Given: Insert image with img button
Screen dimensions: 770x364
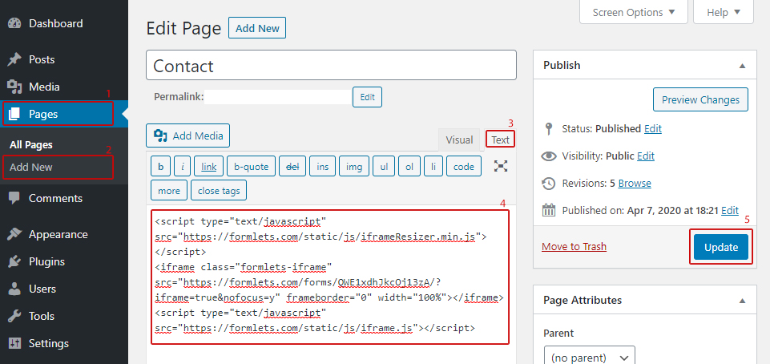Looking at the screenshot, I should [354, 167].
